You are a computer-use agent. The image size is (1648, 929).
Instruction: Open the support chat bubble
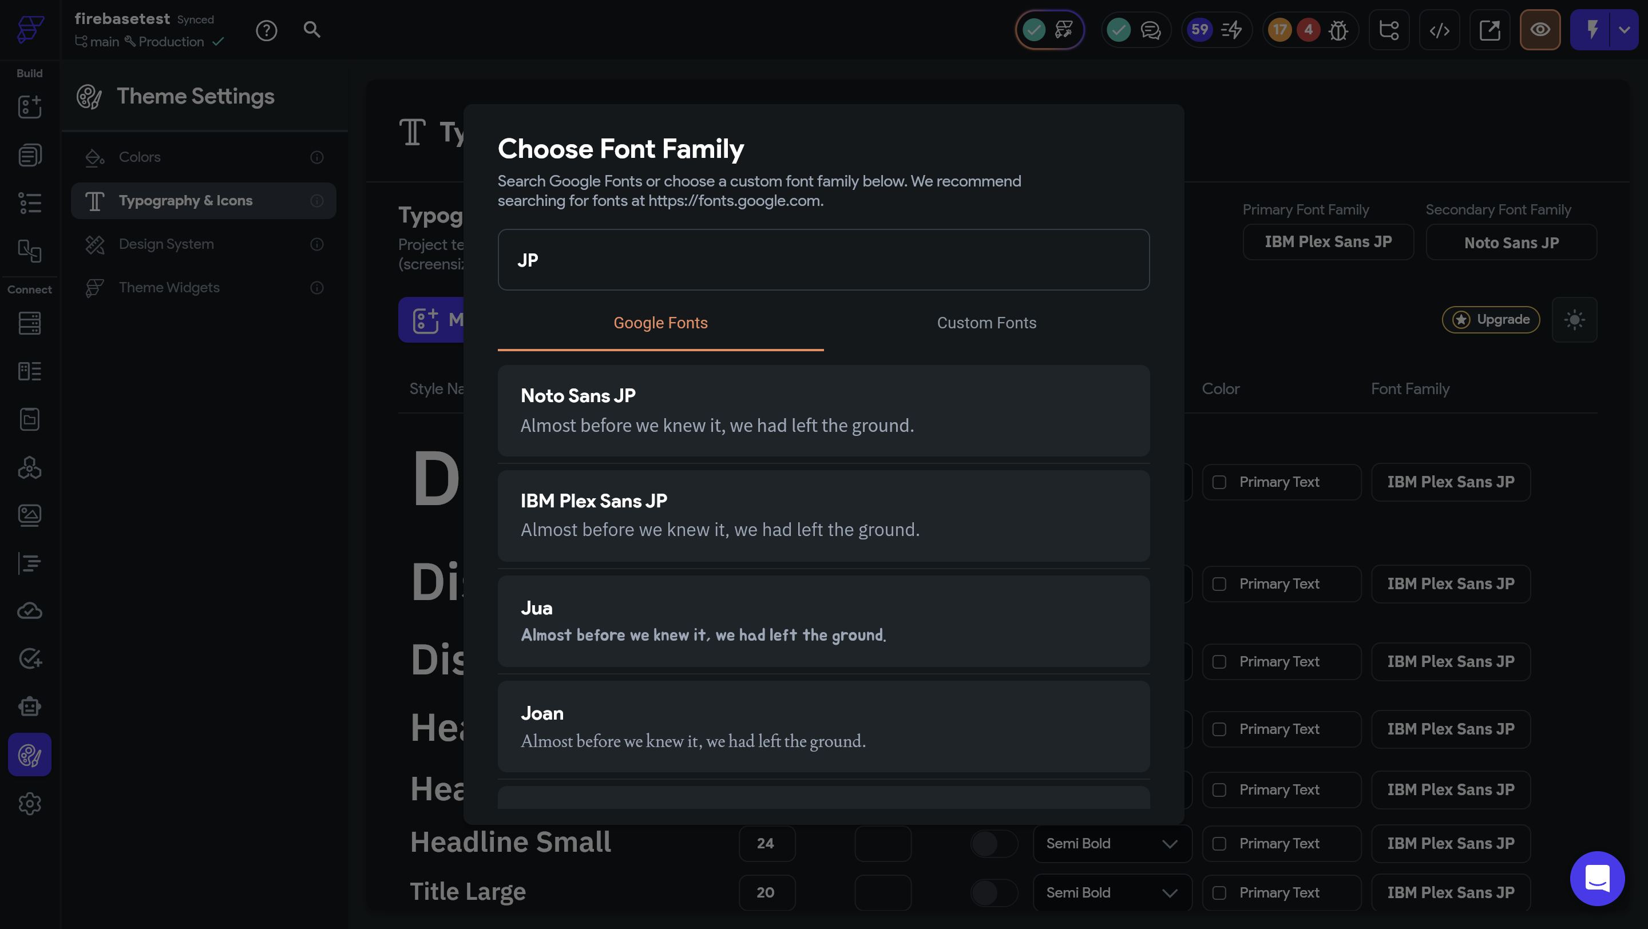1597,879
